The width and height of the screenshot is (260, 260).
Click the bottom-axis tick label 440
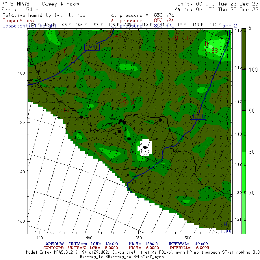click(x=40, y=238)
